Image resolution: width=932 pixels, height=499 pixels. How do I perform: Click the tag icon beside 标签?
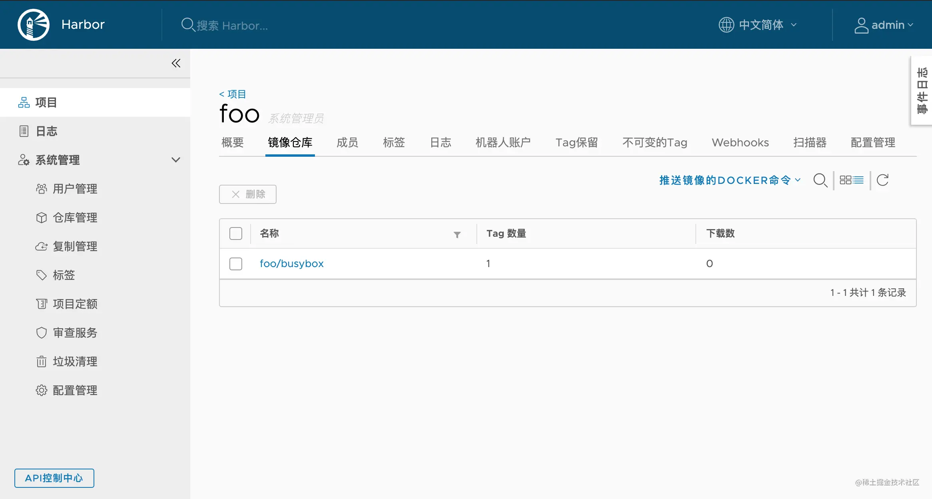click(42, 275)
